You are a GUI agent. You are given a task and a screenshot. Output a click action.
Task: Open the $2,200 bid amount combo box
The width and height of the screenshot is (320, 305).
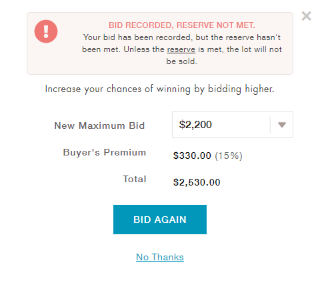pos(233,125)
